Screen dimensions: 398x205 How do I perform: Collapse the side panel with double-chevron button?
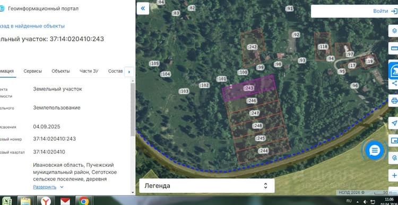click(x=143, y=8)
